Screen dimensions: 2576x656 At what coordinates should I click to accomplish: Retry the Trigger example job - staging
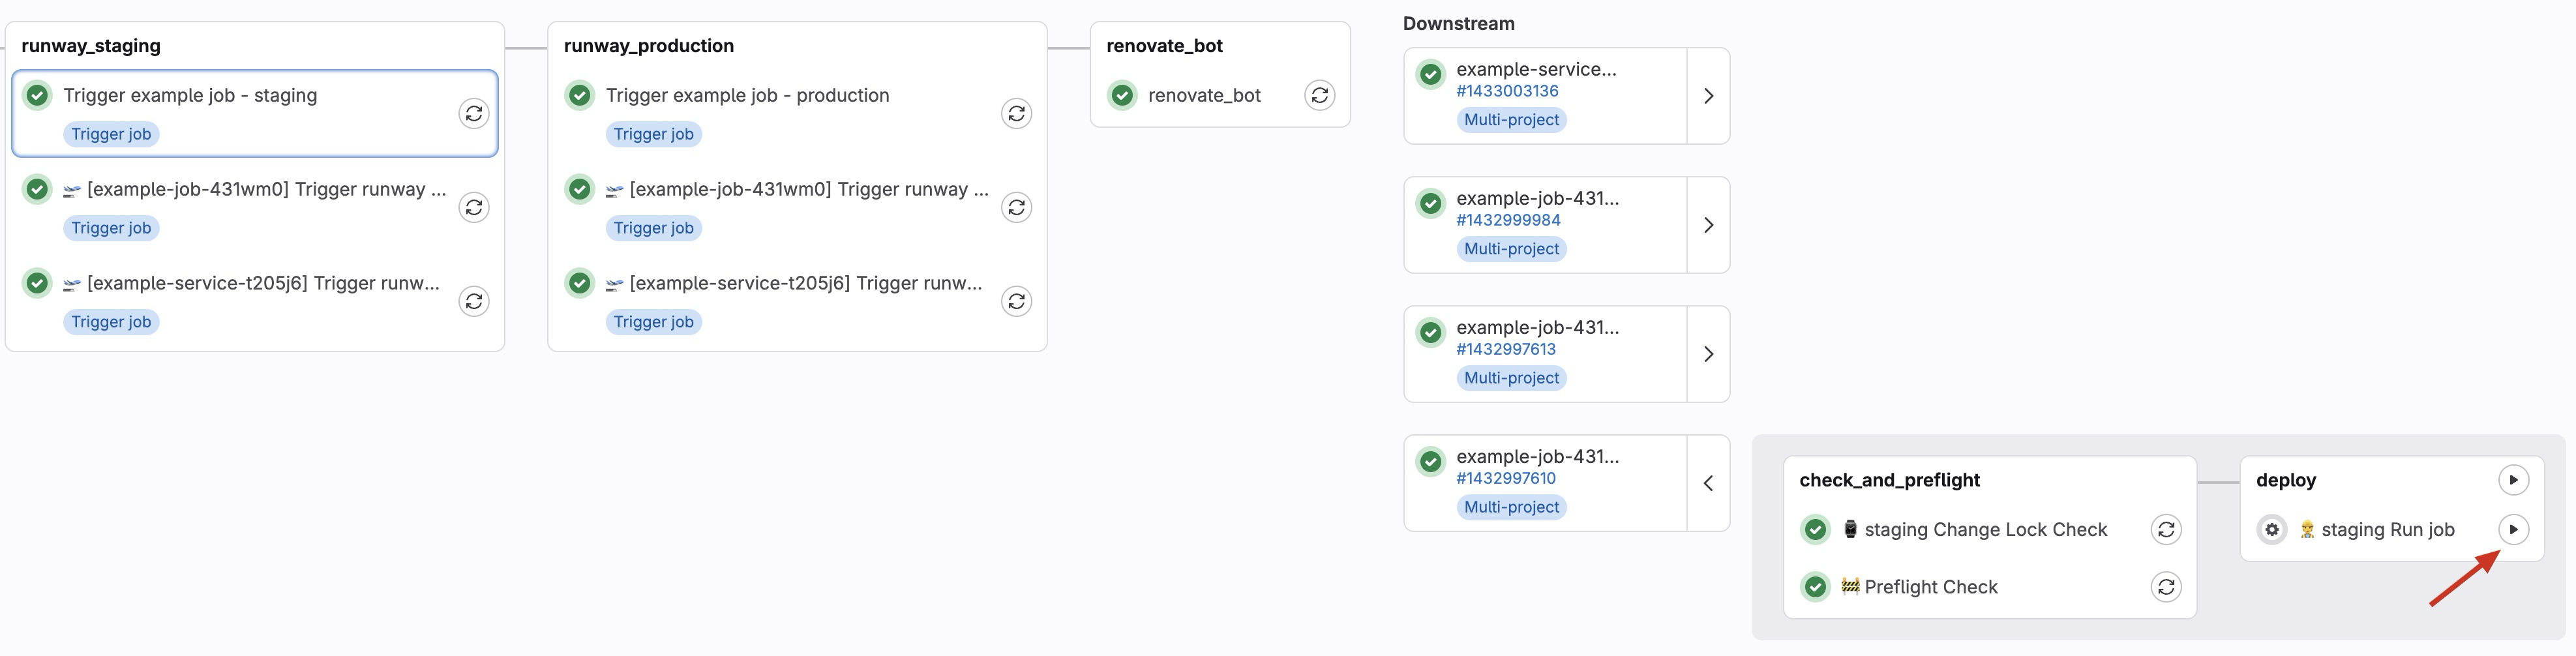473,114
